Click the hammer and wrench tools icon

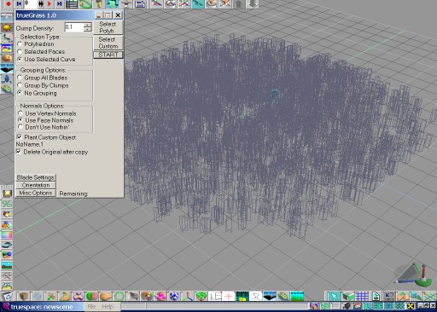coord(7,275)
